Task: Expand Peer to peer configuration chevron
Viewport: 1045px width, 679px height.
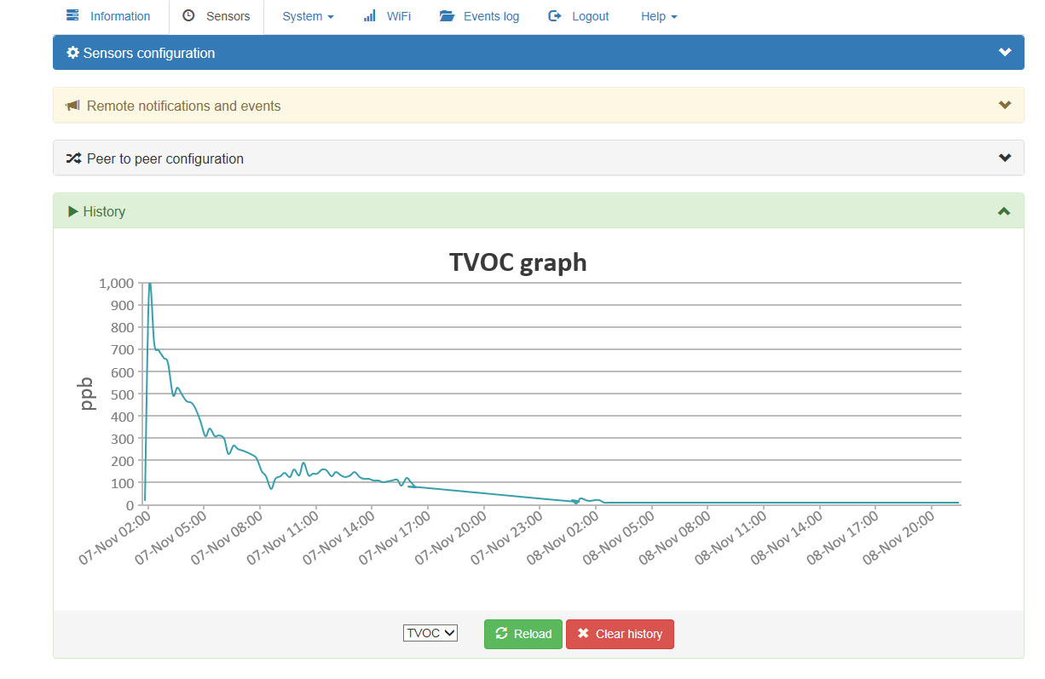Action: (x=1005, y=158)
